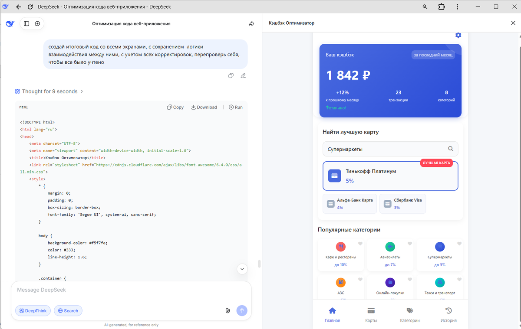521x329 pixels.
Task: Open the Такси и транспорт category
Action: point(440,287)
